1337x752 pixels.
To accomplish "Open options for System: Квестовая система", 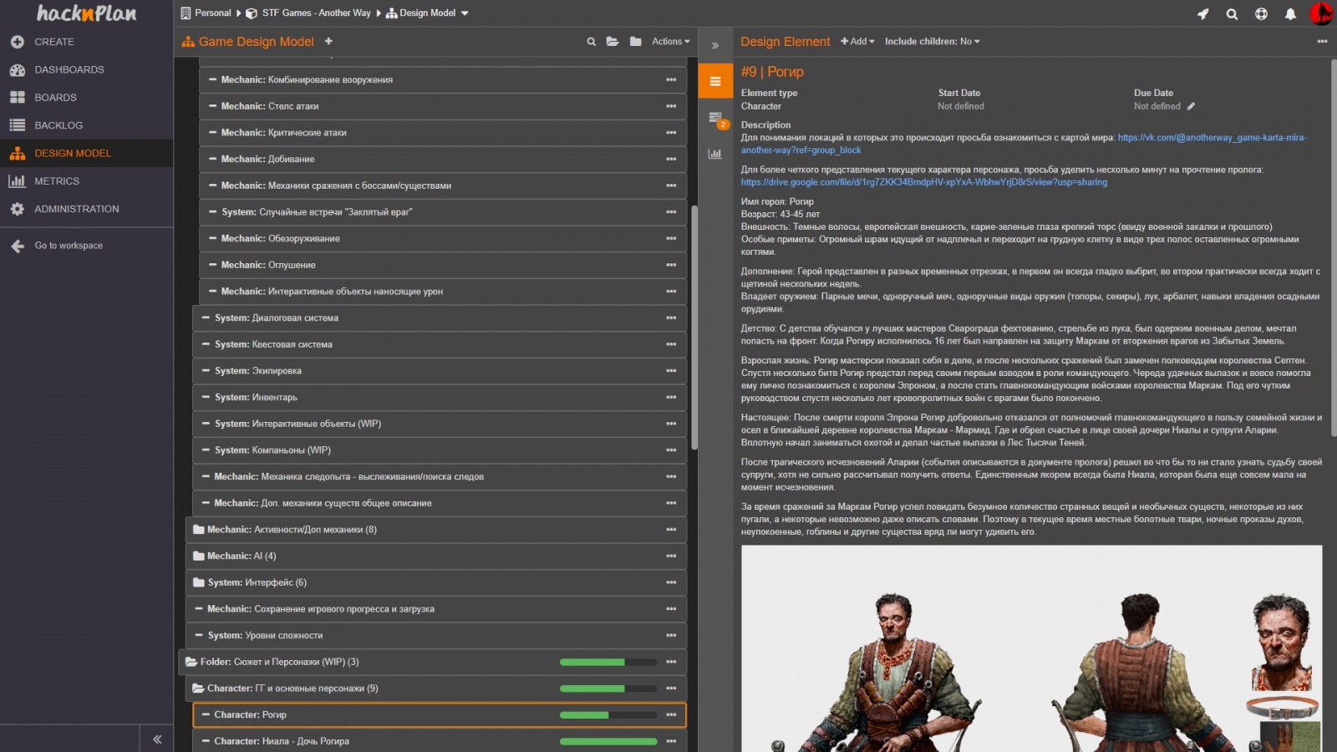I will click(671, 345).
